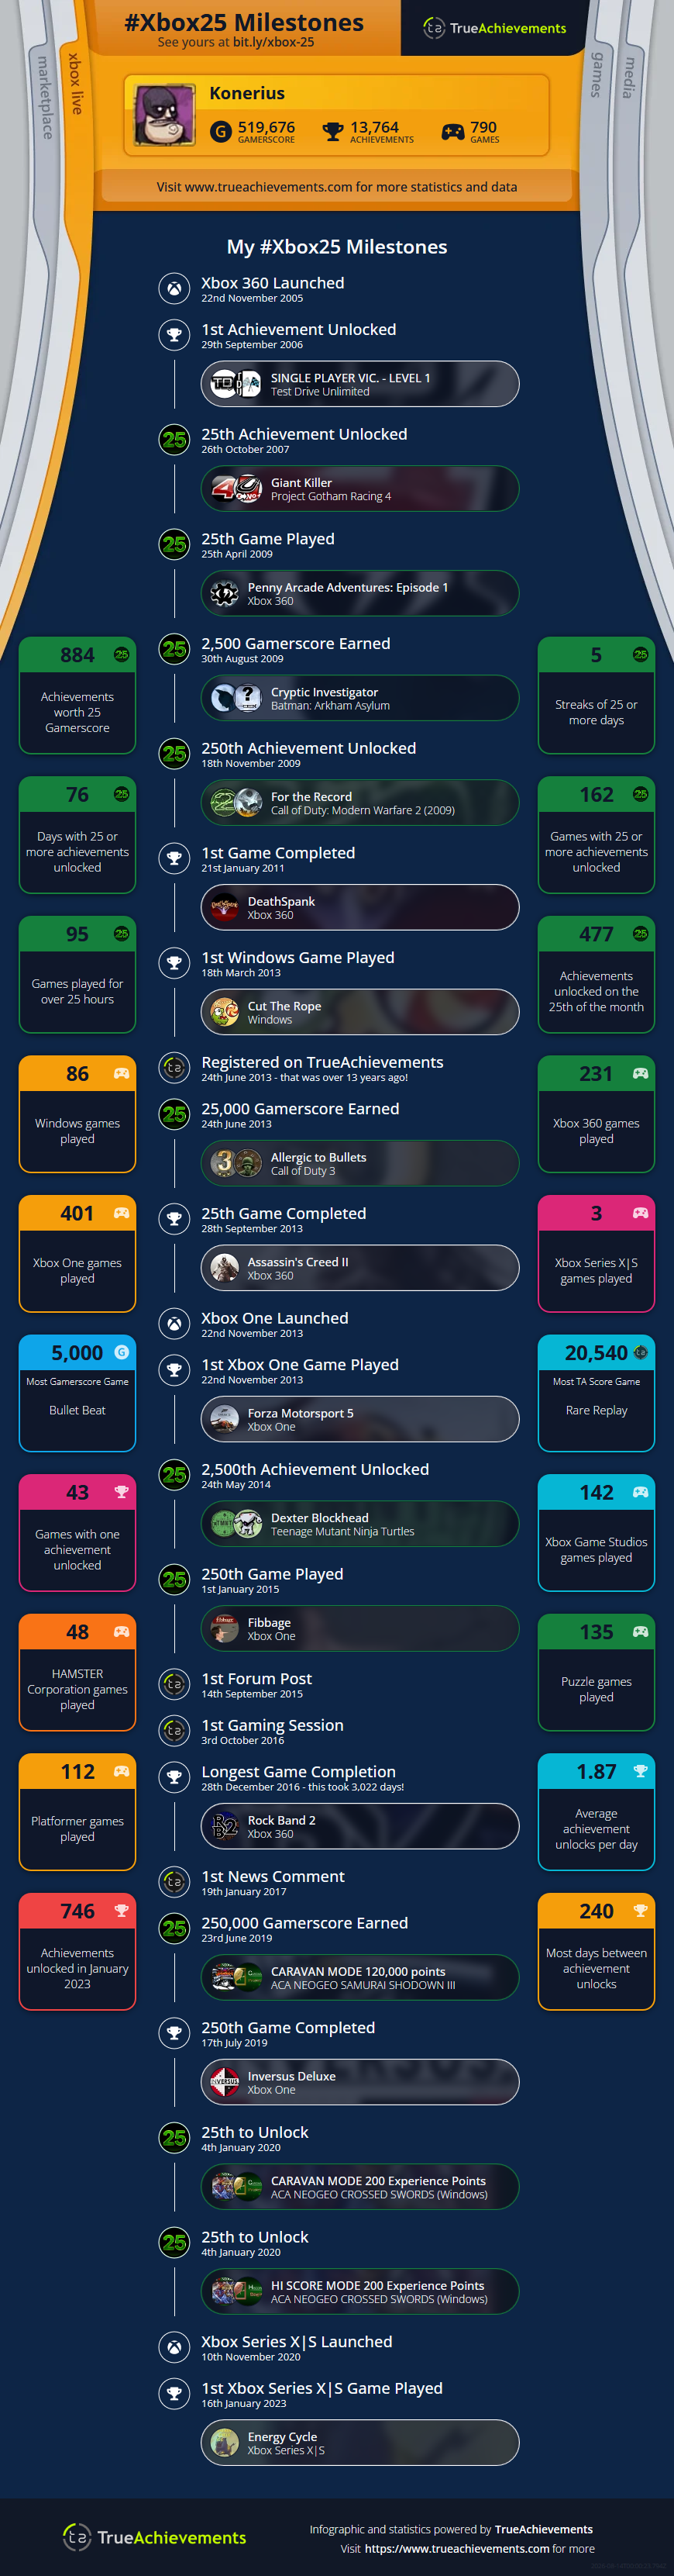Click the Gamerscore G icon beside 519,676
Viewport: 674px width, 2576px height.
pyautogui.click(x=221, y=131)
